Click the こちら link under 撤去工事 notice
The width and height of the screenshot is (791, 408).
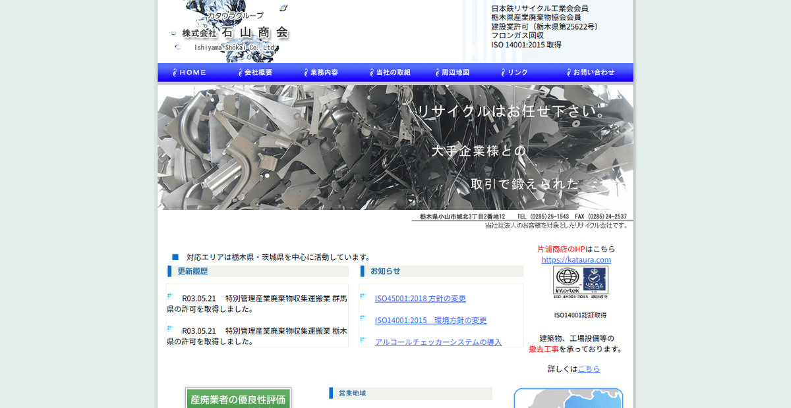coord(589,369)
